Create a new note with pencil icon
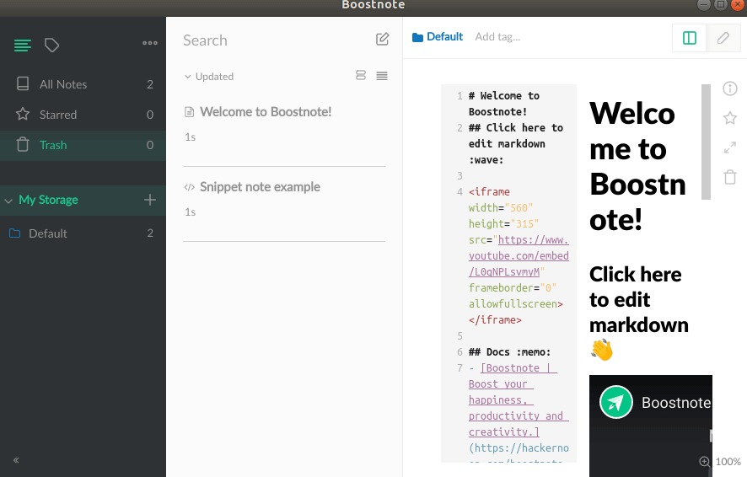 coord(382,39)
